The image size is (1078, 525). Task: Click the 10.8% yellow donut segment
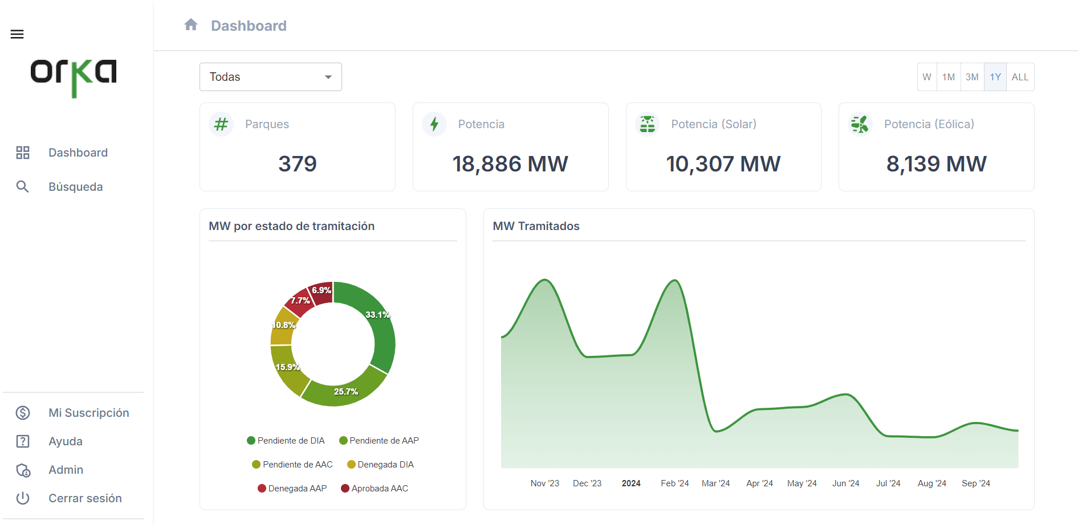click(283, 326)
